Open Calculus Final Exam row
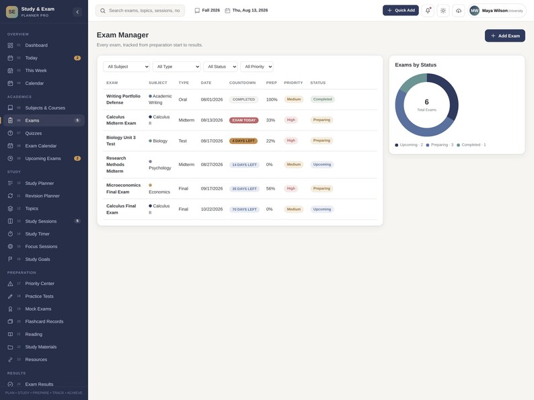 (x=240, y=209)
